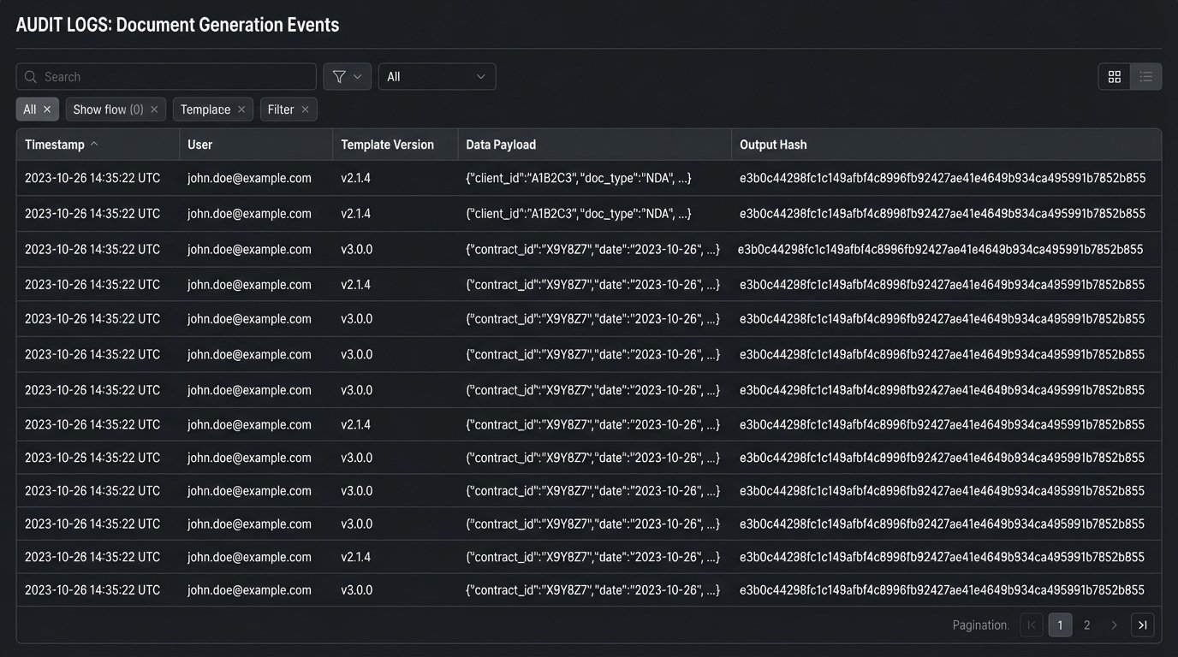Remove the 'Show flow (0)' chip
Screen dimensions: 1178x657
(x=154, y=109)
